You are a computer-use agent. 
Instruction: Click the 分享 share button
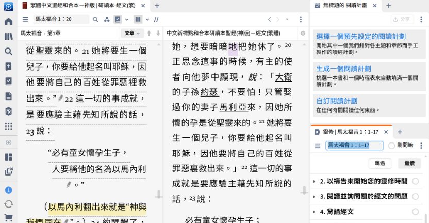tap(402, 19)
